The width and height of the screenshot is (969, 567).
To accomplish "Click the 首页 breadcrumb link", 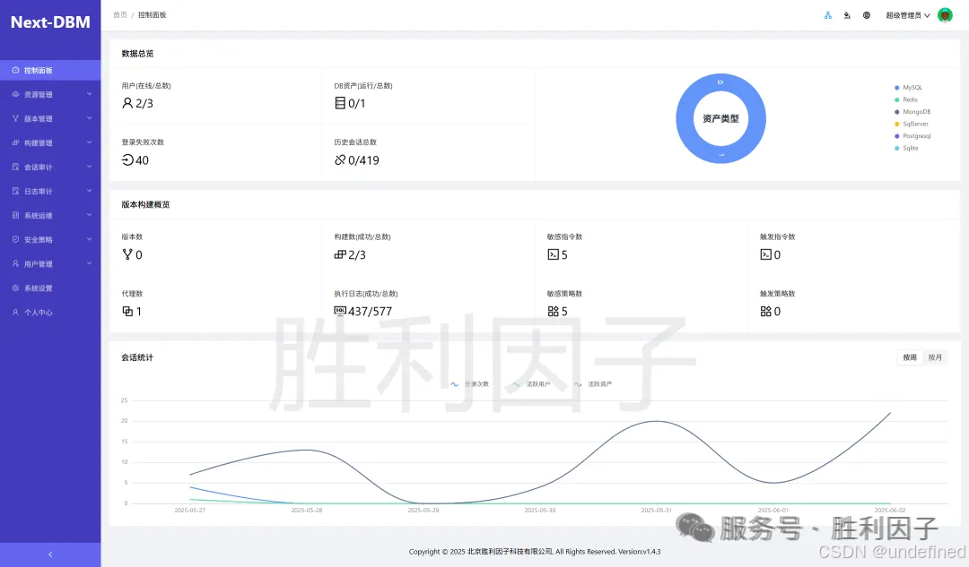I will [x=119, y=14].
